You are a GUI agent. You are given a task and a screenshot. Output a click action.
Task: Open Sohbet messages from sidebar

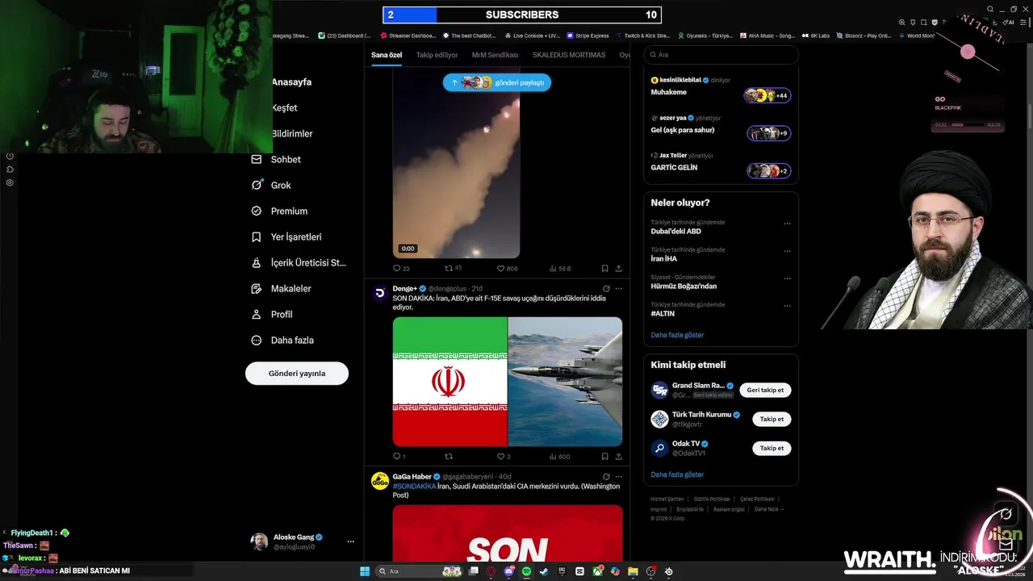click(x=276, y=160)
